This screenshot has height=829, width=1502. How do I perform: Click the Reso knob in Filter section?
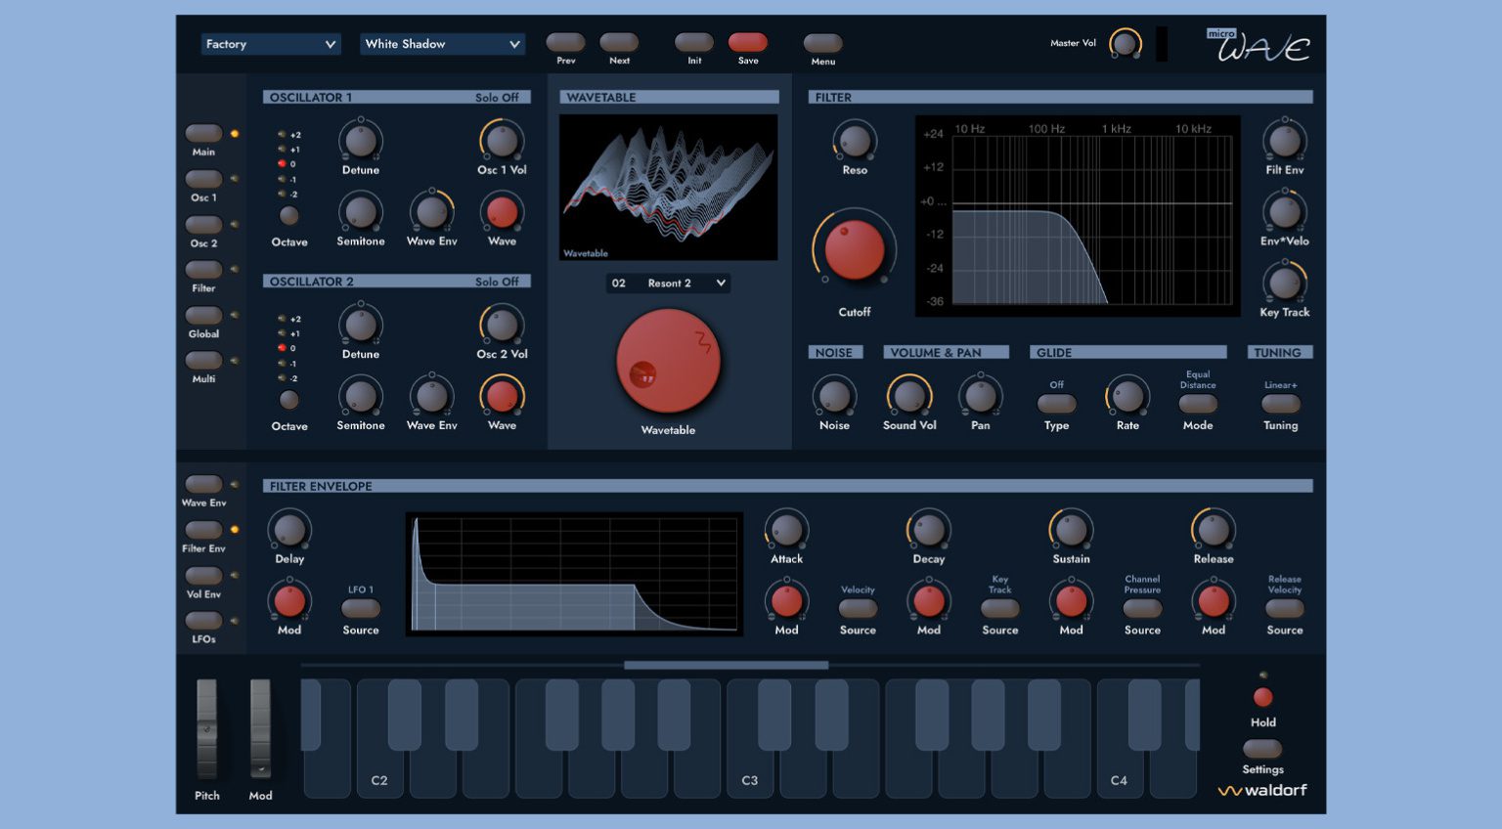pyautogui.click(x=854, y=141)
